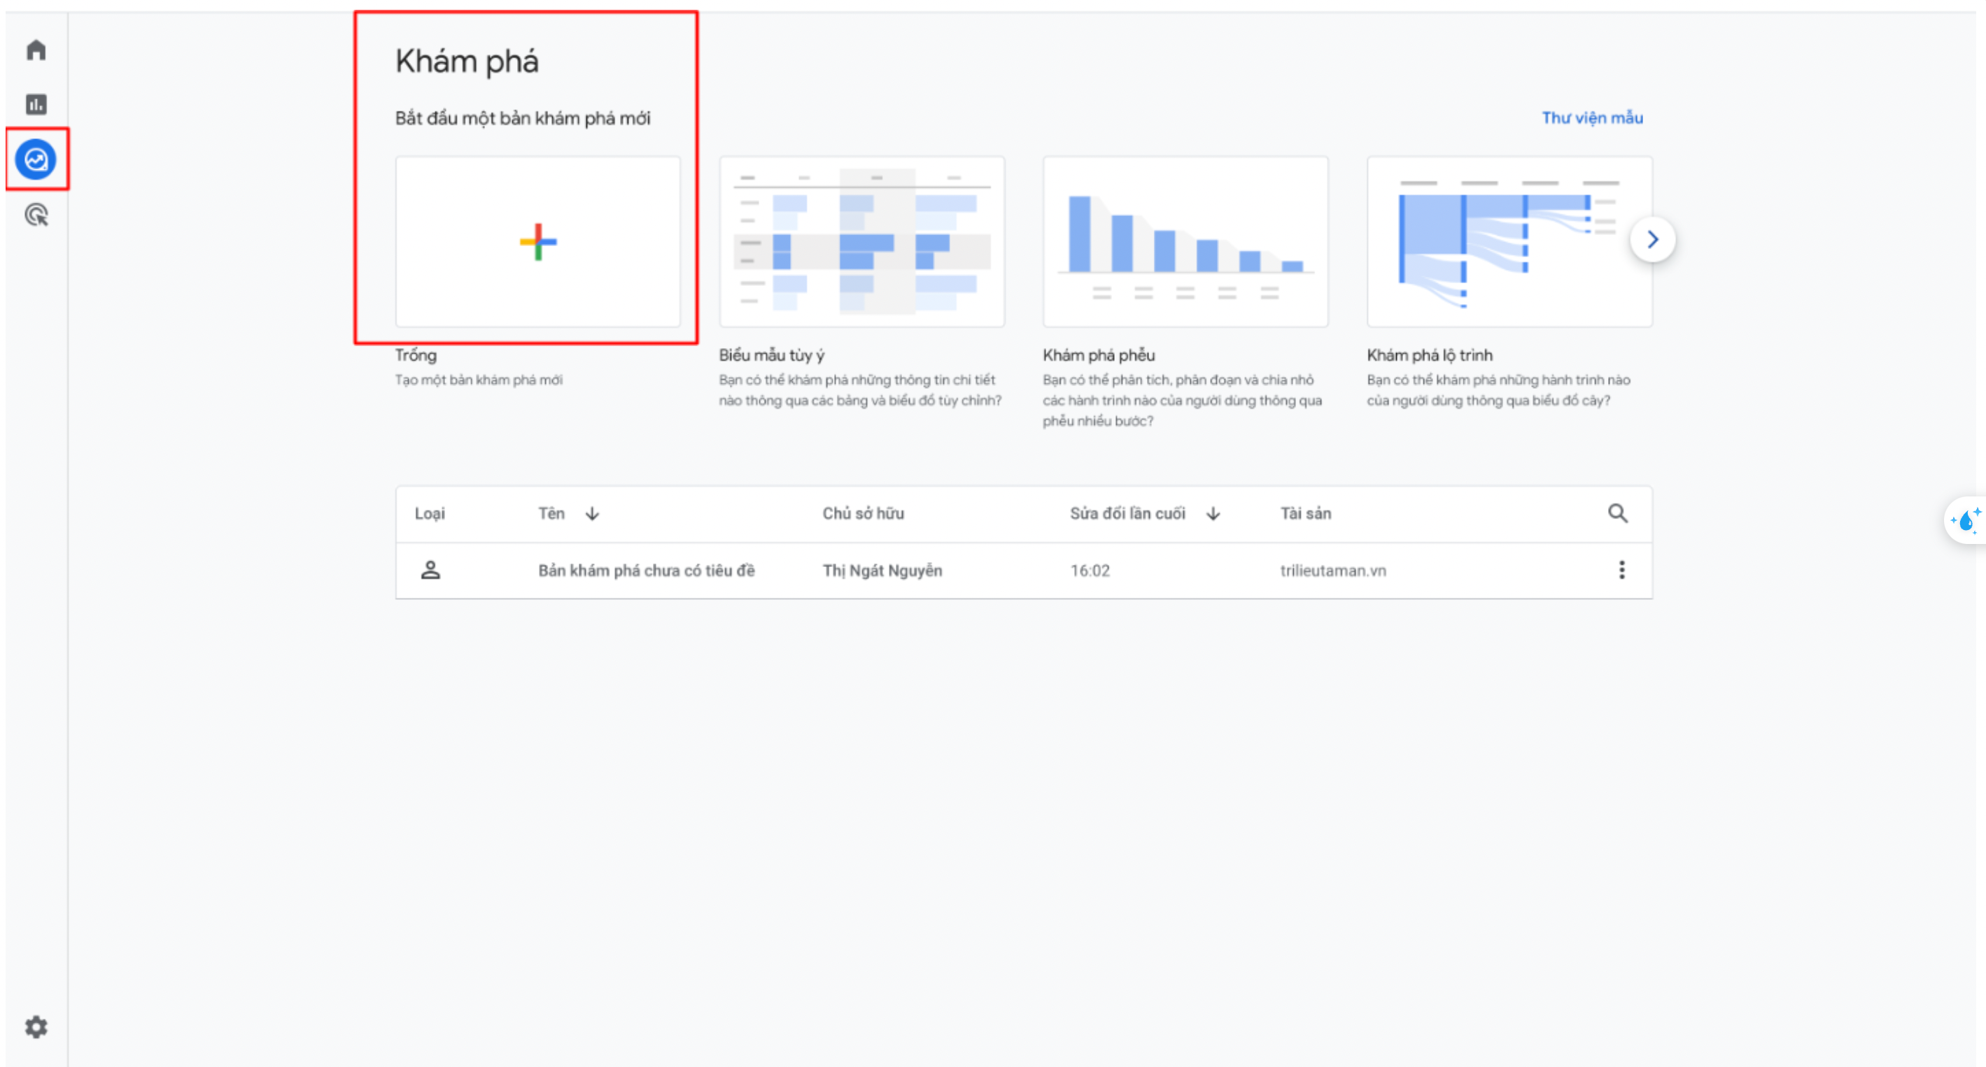Open the Admin settings gear icon
The image size is (1986, 1067).
36,1027
